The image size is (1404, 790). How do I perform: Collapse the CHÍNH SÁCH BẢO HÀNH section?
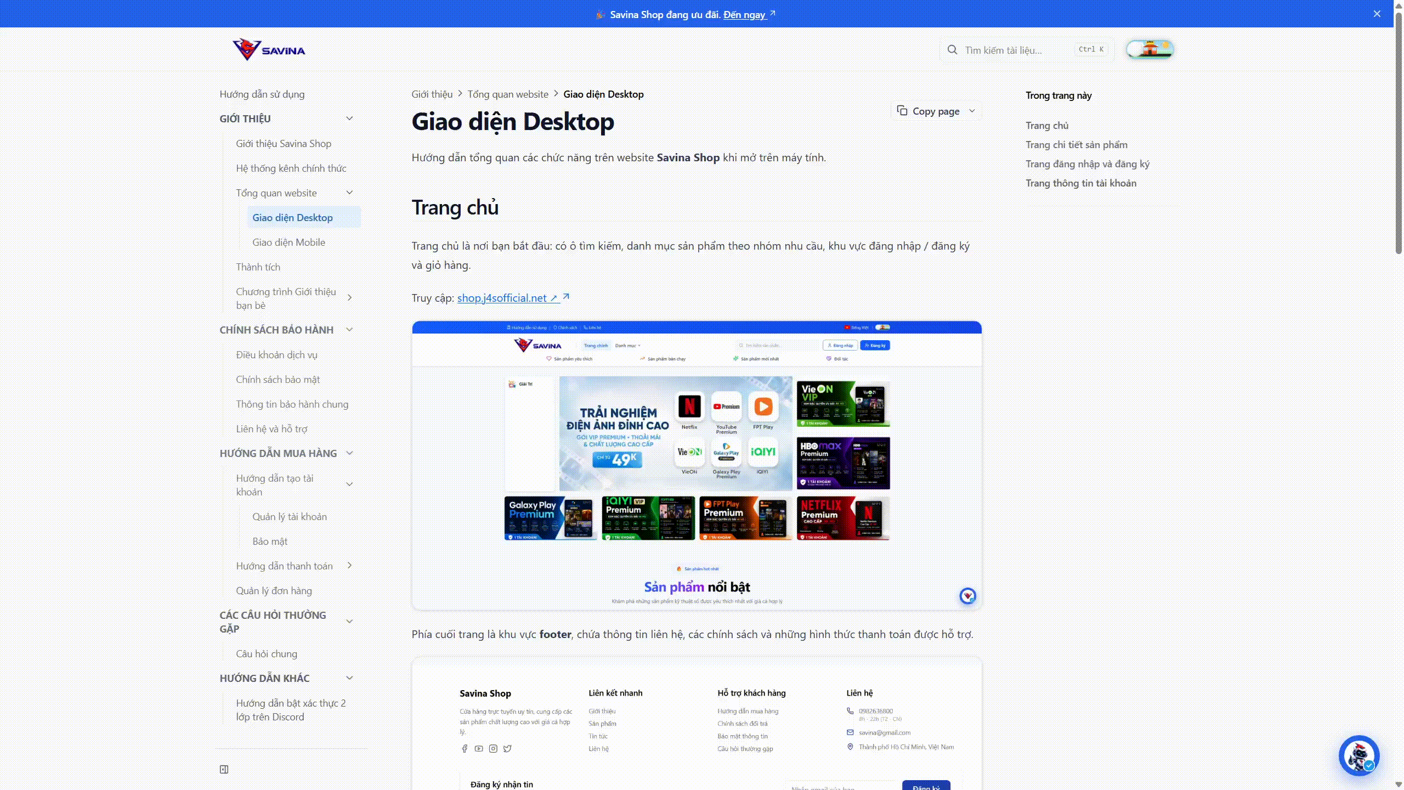349,330
